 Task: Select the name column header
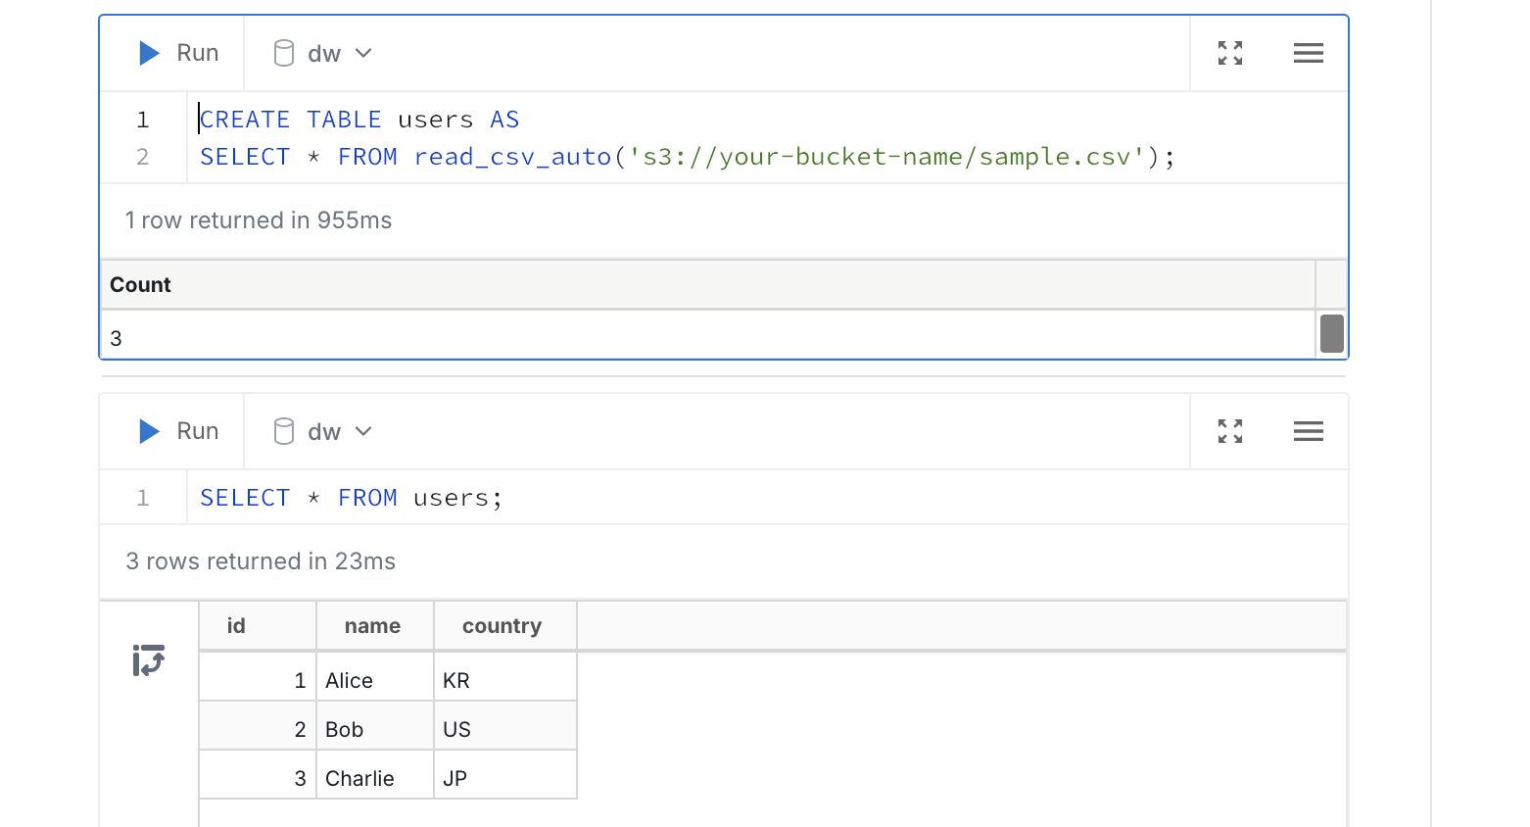point(372,625)
